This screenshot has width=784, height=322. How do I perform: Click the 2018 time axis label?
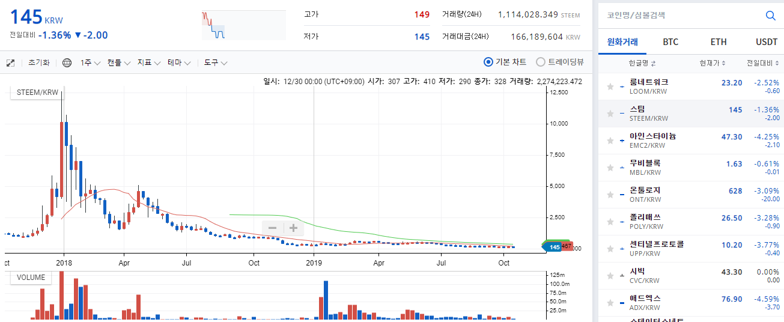(x=63, y=263)
